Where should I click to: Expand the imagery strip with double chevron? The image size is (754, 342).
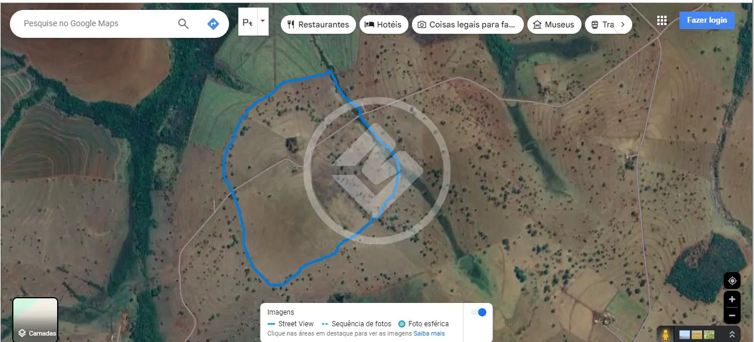coord(732,334)
